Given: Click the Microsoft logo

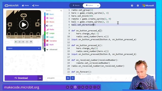Looking at the screenshot, I should [x=148, y=6].
